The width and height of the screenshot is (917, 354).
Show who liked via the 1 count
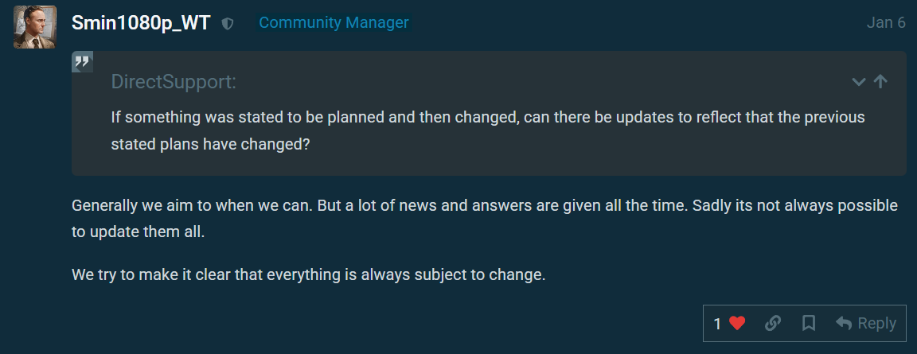pos(717,324)
